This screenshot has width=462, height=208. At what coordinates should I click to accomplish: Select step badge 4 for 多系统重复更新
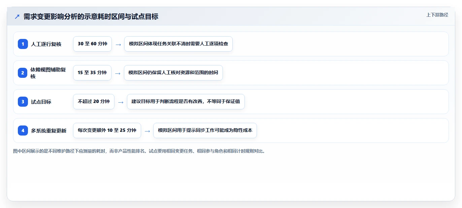pos(23,131)
